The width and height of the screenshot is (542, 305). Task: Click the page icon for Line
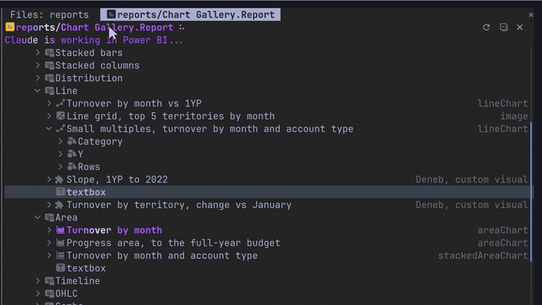pos(50,91)
